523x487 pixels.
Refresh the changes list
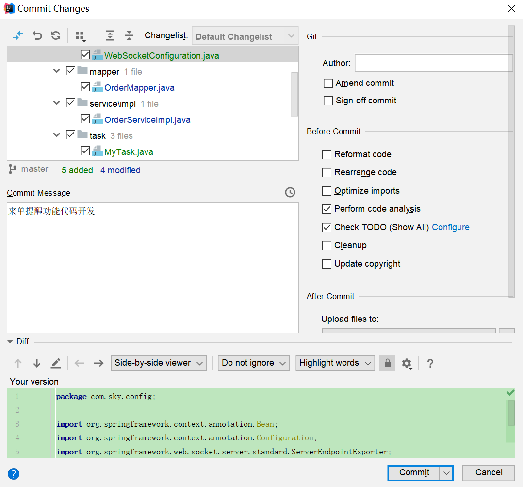[x=56, y=35]
